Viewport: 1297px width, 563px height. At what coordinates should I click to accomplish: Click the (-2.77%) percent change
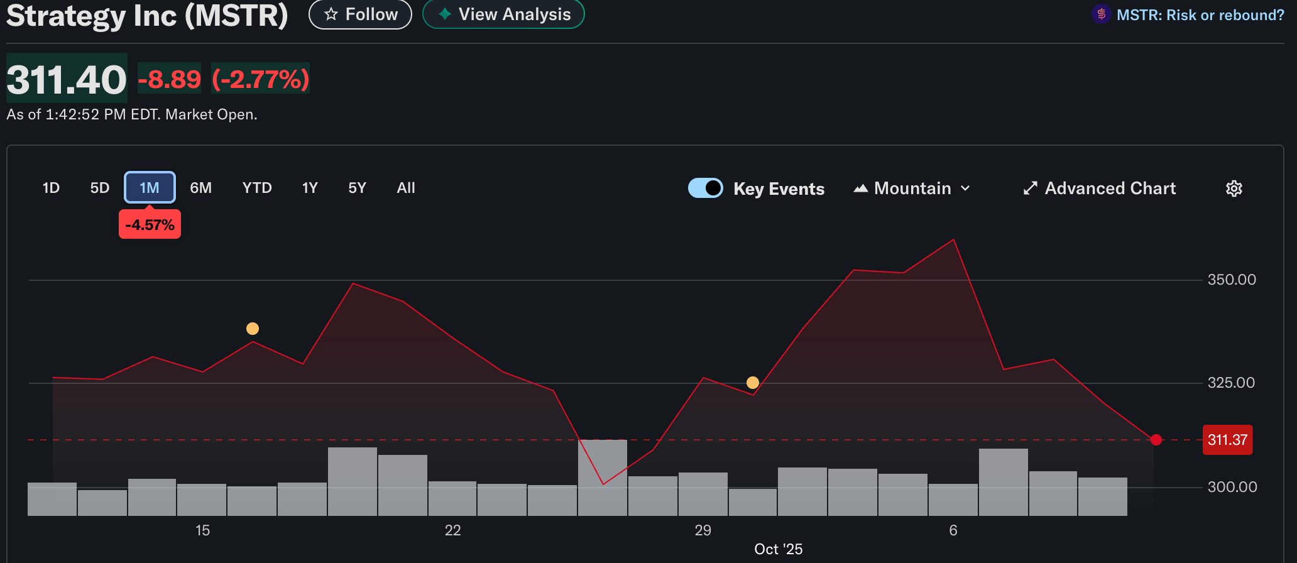tap(261, 79)
